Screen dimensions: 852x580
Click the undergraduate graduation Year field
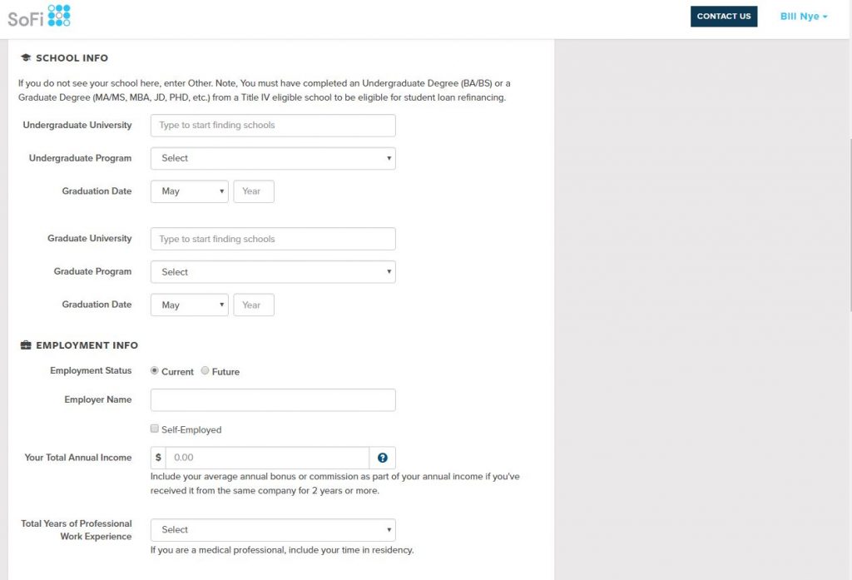pyautogui.click(x=254, y=191)
